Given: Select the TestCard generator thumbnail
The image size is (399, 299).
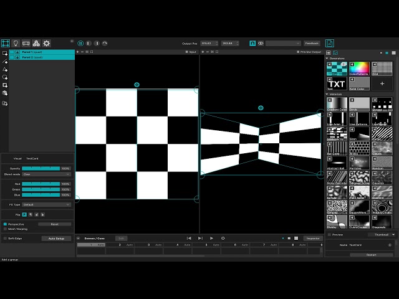Looking at the screenshot, I should tap(337, 69).
